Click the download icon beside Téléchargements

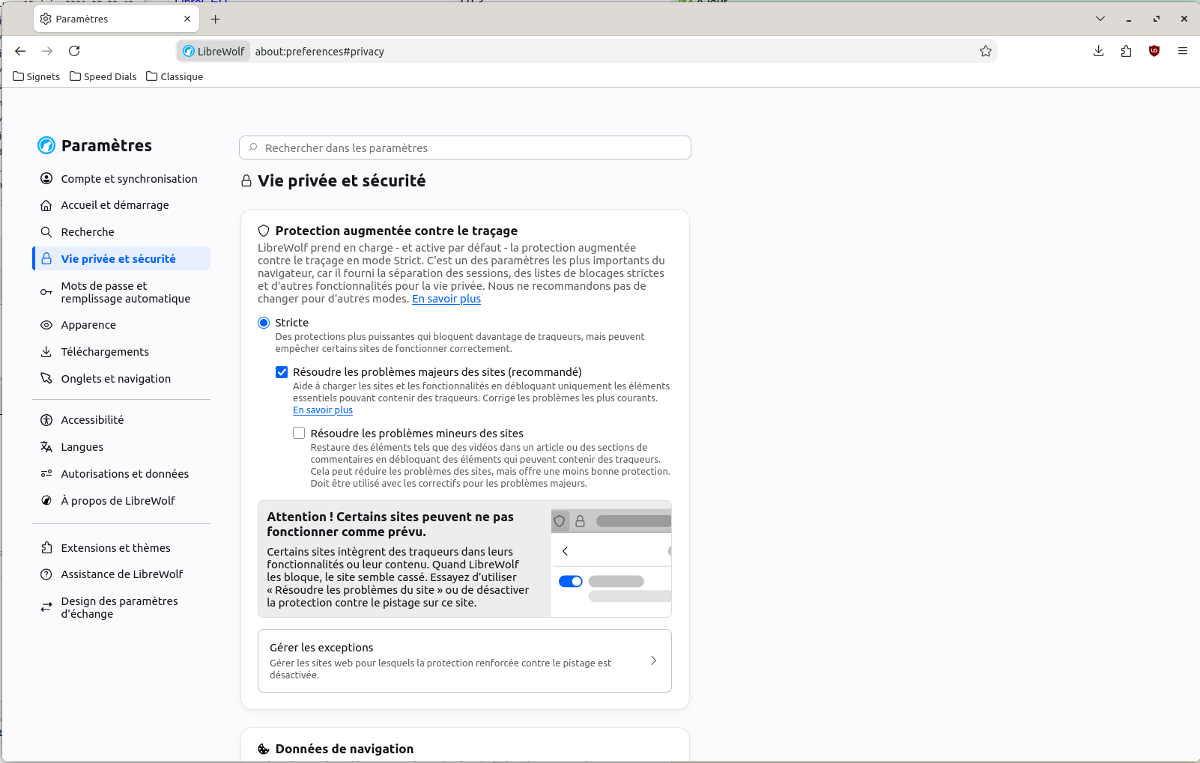click(x=46, y=352)
